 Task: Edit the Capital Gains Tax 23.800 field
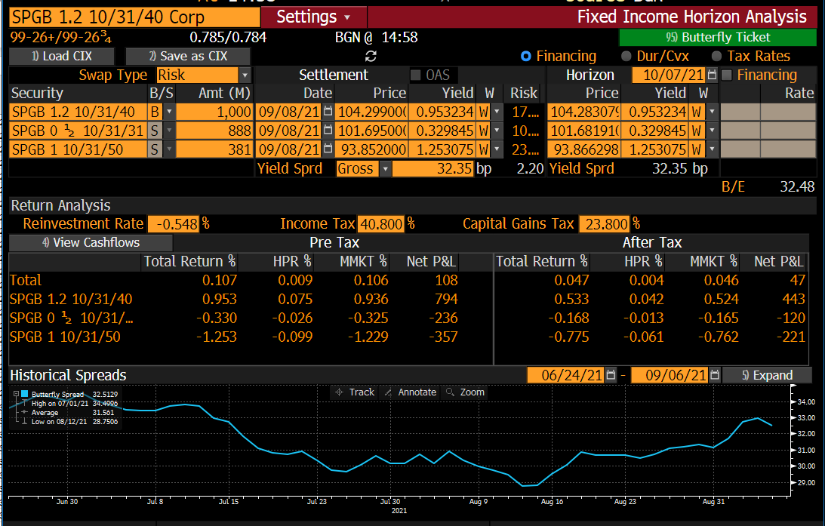(x=604, y=224)
